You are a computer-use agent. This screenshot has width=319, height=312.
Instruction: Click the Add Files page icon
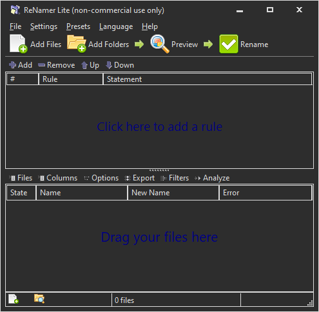coord(18,44)
